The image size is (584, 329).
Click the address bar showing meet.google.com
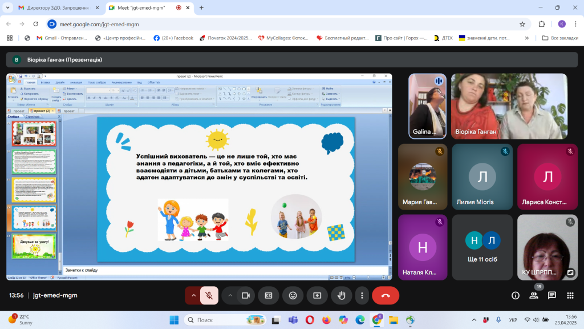pyautogui.click(x=287, y=24)
